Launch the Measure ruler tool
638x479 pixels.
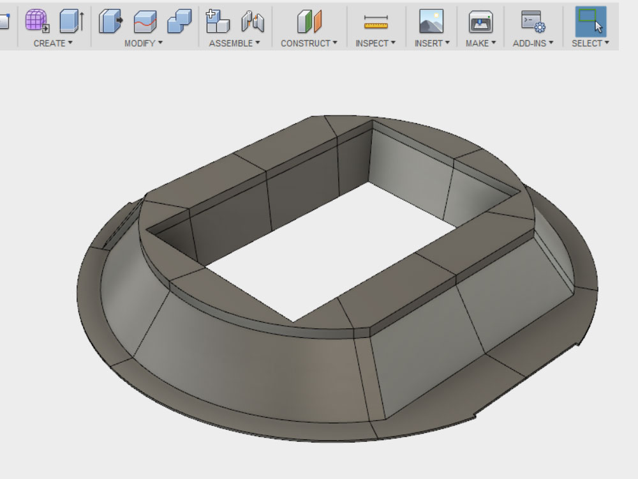point(376,23)
